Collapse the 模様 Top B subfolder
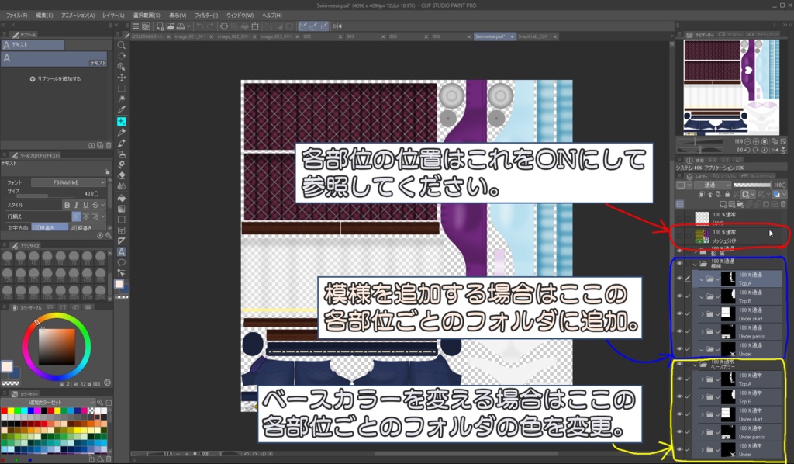This screenshot has width=794, height=464. (x=702, y=296)
